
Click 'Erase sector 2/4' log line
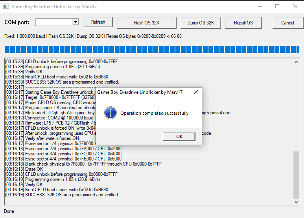coord(63,149)
